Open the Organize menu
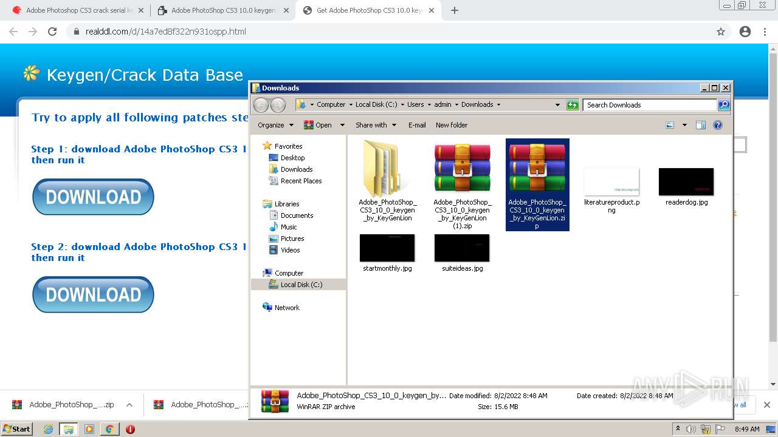This screenshot has height=437, width=778. pyautogui.click(x=275, y=125)
